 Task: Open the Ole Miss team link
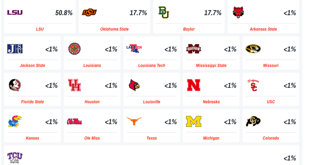click(x=92, y=138)
